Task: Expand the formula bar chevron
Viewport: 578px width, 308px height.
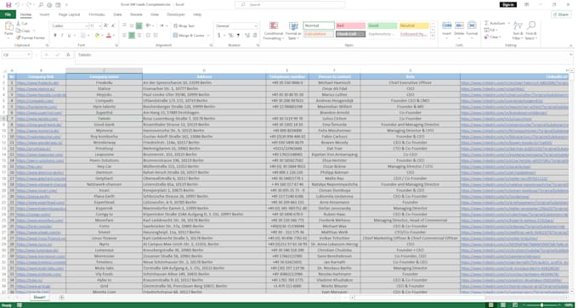Action: click(x=571, y=54)
